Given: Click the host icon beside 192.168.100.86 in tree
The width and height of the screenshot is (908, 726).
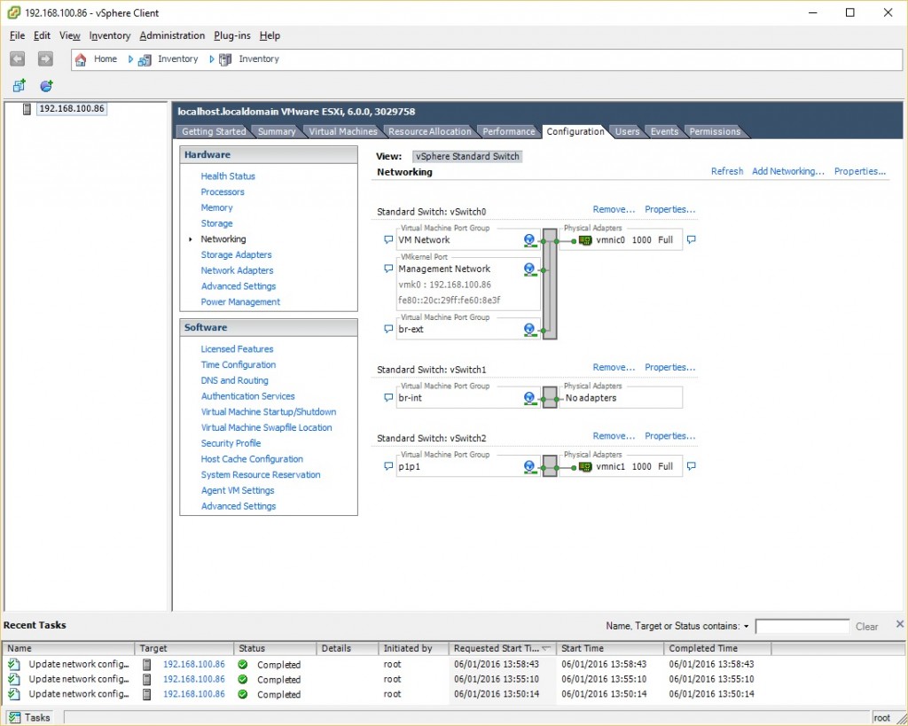Looking at the screenshot, I should tap(27, 108).
